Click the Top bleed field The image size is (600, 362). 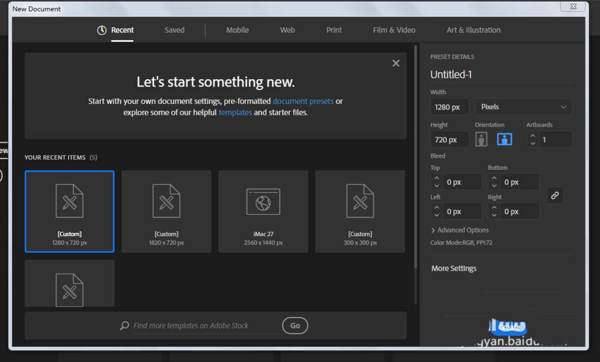pos(462,182)
